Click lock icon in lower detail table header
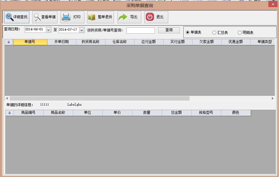This screenshot has height=177, width=279. [9, 113]
